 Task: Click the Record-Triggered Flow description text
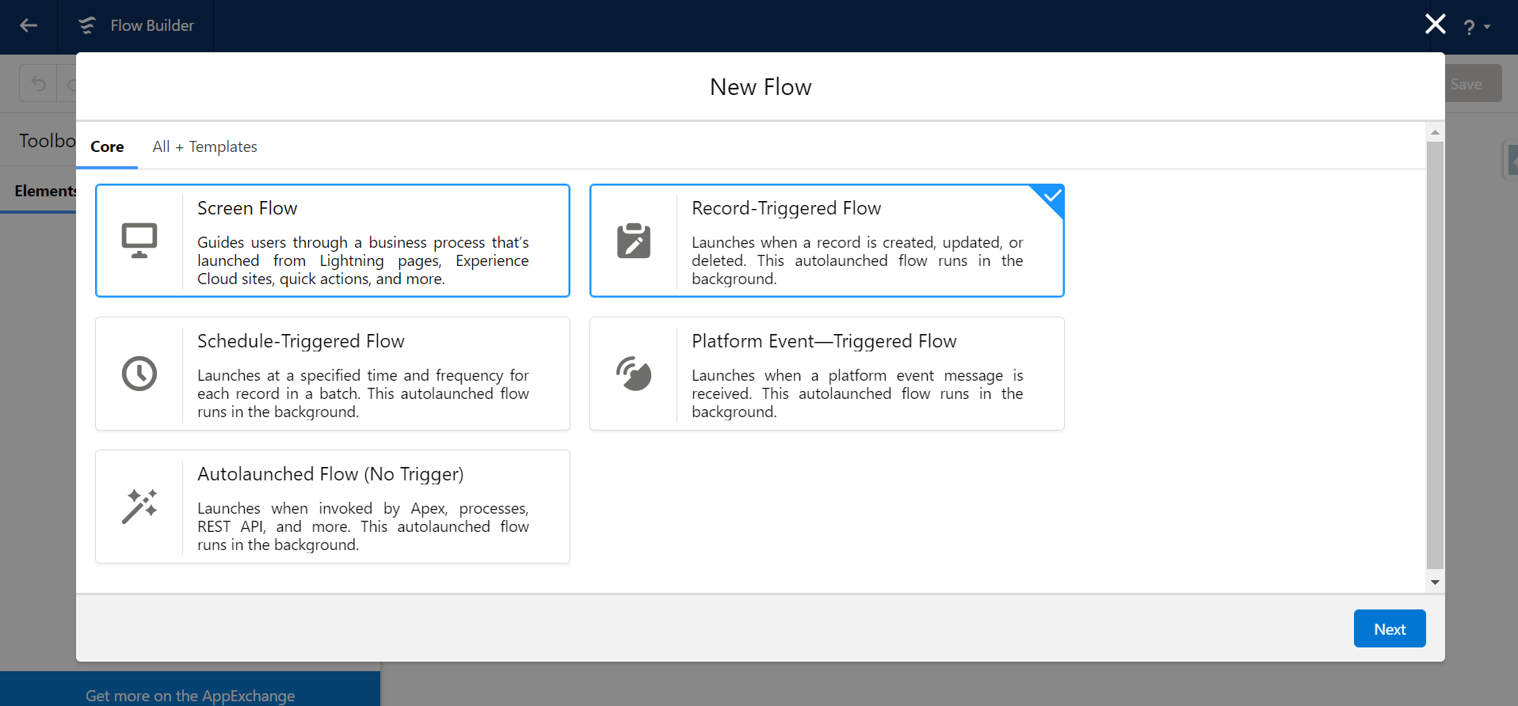857,260
